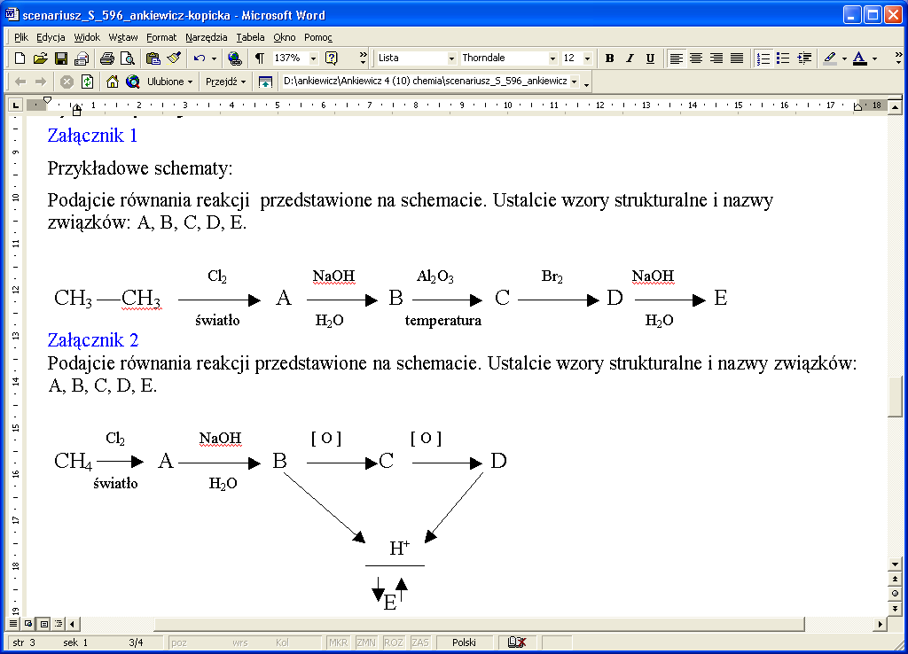Image resolution: width=908 pixels, height=654 pixels.
Task: Open highlight color dropdown arrow
Action: click(x=844, y=58)
